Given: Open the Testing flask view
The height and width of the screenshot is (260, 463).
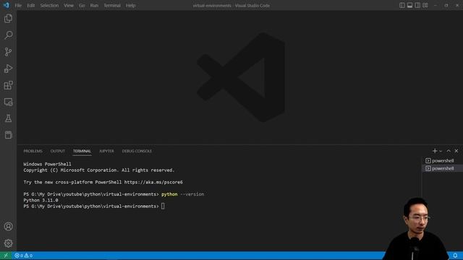Looking at the screenshot, I should [x=8, y=118].
